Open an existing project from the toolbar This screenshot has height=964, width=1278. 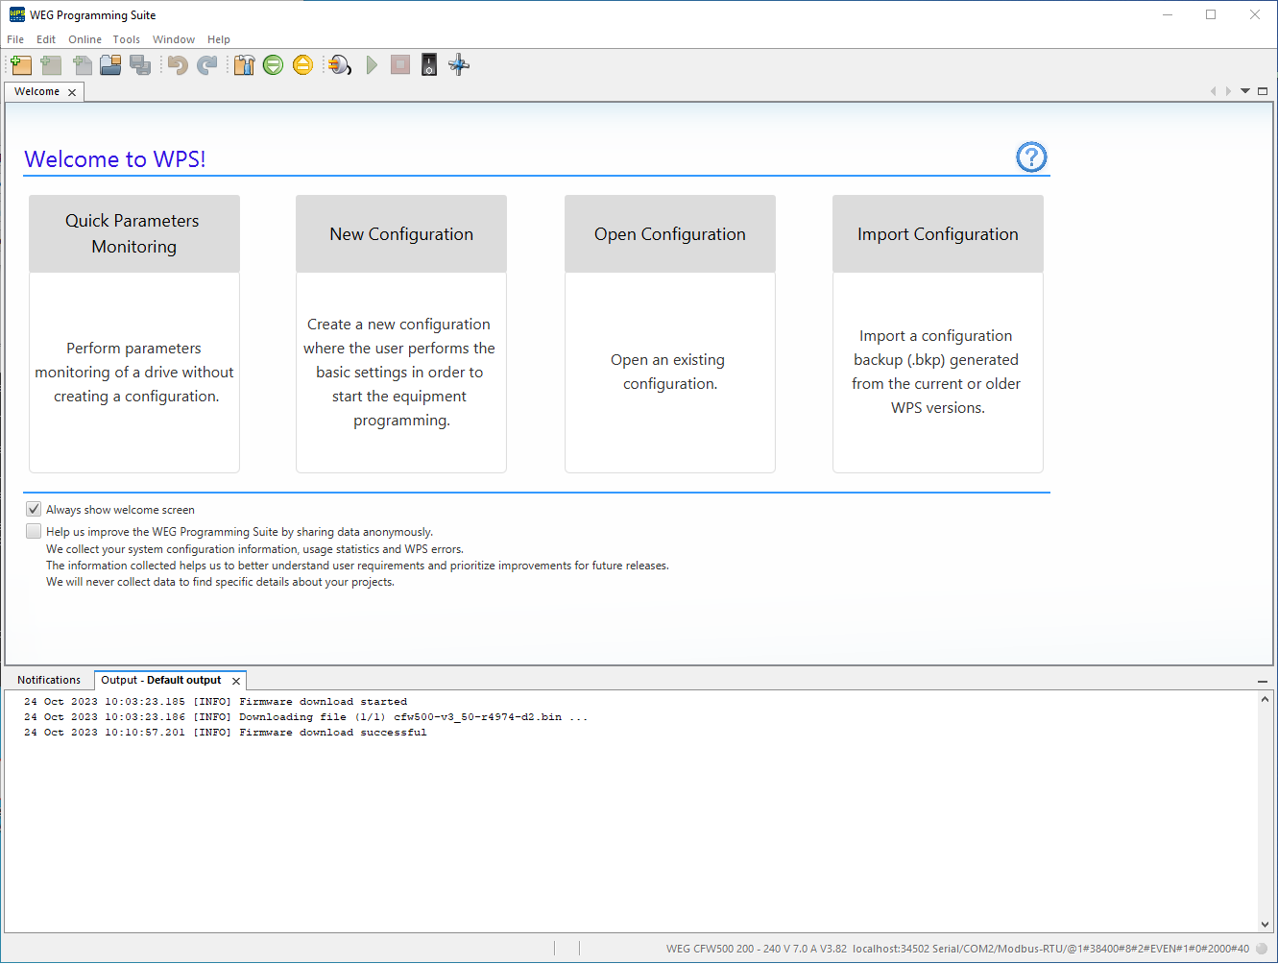tap(110, 64)
